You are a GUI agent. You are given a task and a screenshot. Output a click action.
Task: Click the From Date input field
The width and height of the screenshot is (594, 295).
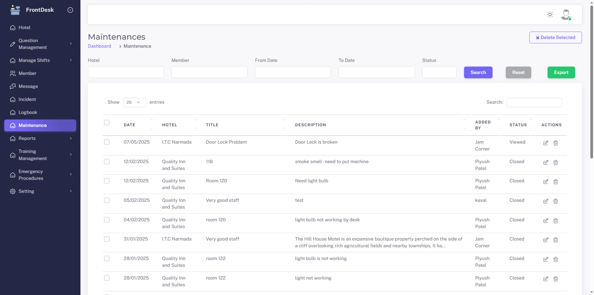[293, 72]
